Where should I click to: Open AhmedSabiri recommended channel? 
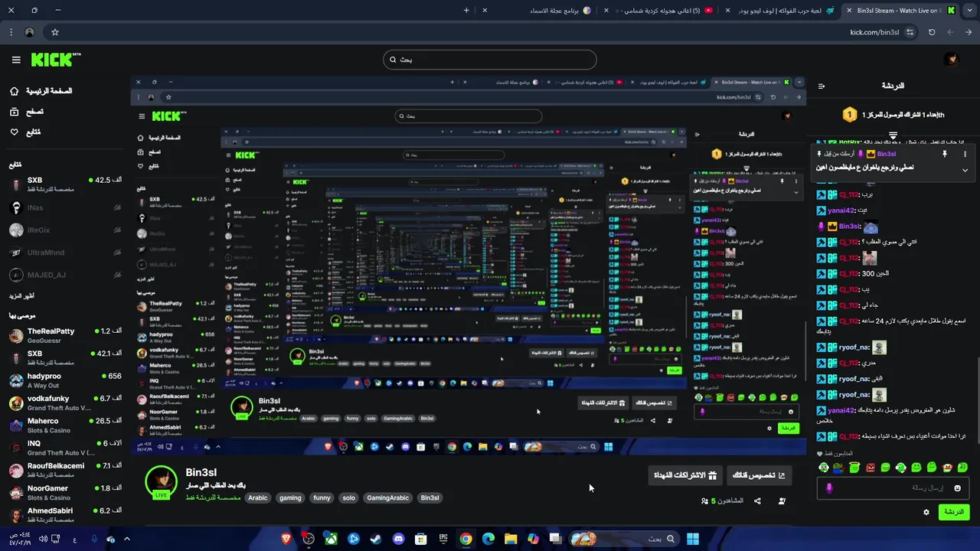click(65, 514)
